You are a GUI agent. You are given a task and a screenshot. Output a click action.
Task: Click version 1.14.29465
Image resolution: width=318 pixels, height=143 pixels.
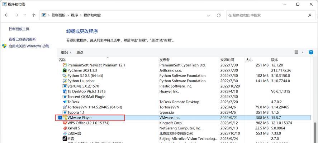point(280,107)
